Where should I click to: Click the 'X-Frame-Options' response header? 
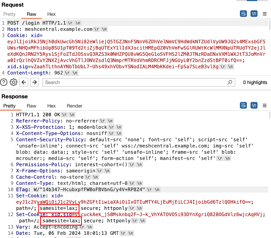pos(38,171)
